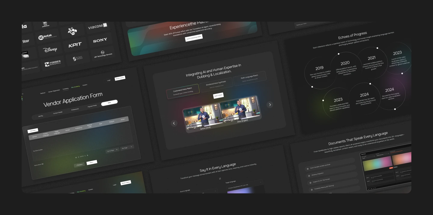Click Book a Demo under voice tabs
433x215 pixels.
pos(218,95)
